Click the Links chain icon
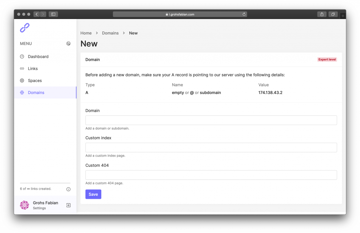 [22, 69]
